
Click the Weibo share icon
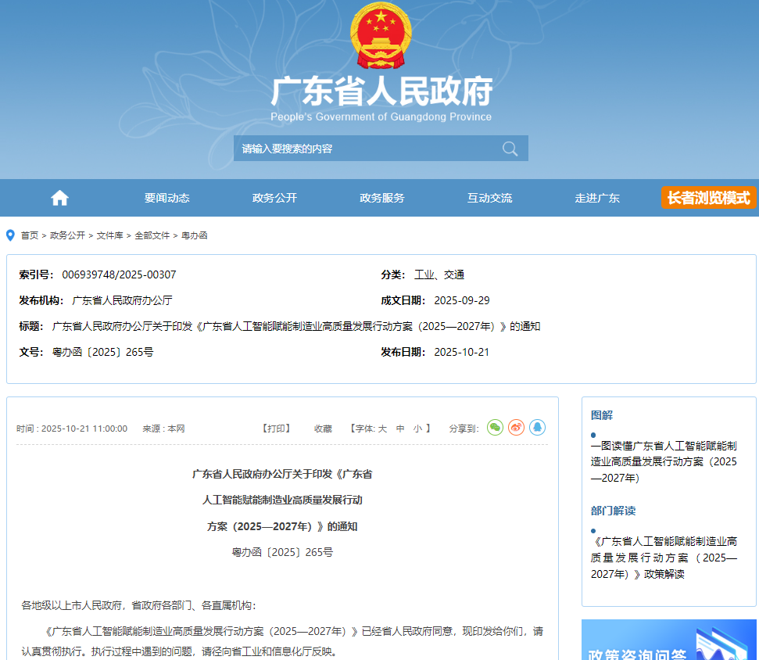516,428
